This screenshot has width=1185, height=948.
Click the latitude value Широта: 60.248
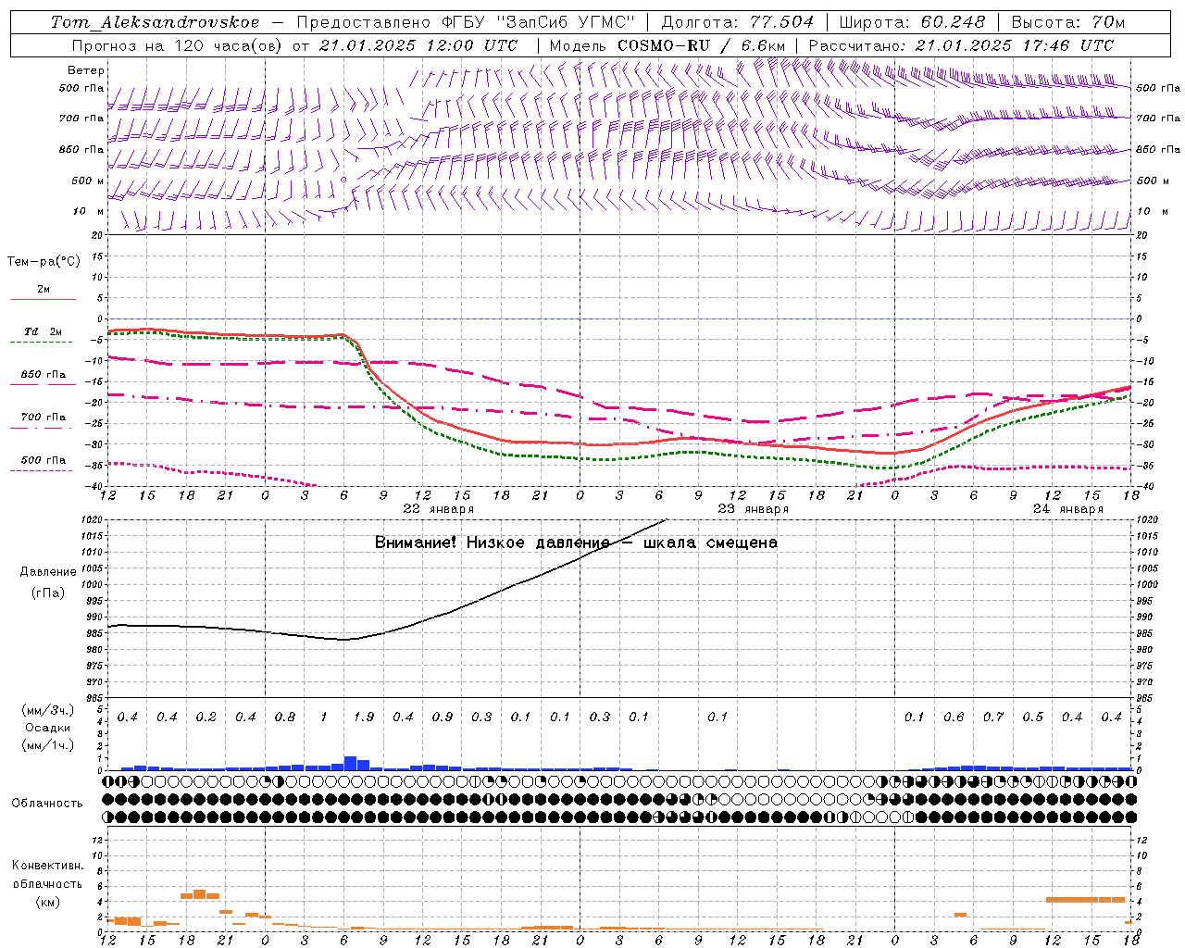[913, 22]
